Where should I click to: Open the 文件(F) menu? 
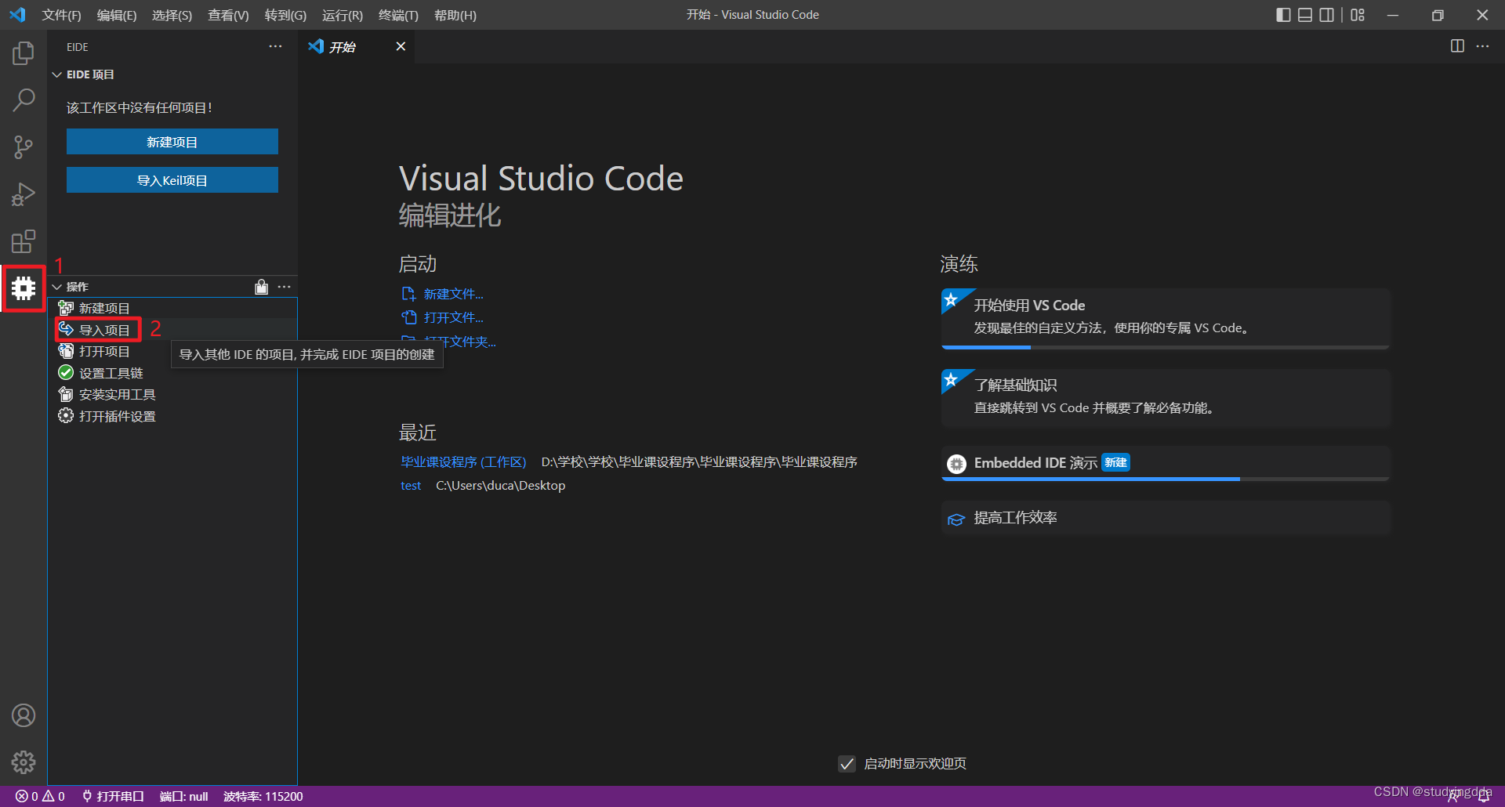61,15
